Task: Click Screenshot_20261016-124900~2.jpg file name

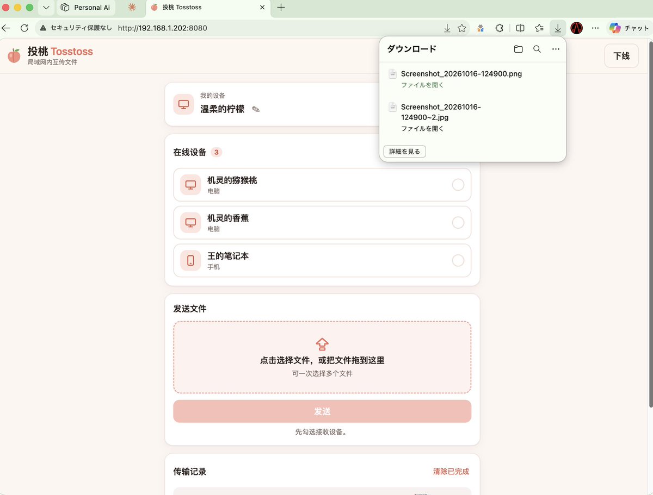Action: tap(441, 112)
